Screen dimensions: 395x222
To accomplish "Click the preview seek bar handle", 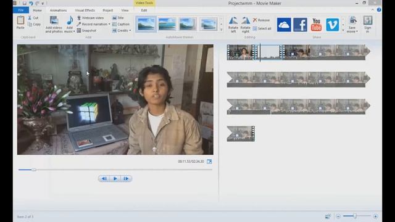I will point(34,170).
